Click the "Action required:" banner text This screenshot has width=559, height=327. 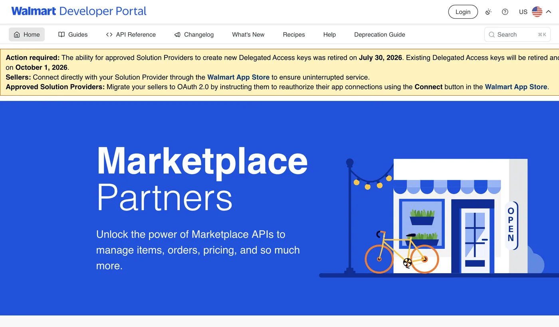[x=33, y=58]
